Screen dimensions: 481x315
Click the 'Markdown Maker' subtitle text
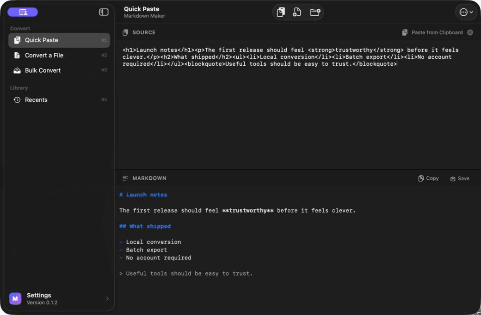point(144,16)
